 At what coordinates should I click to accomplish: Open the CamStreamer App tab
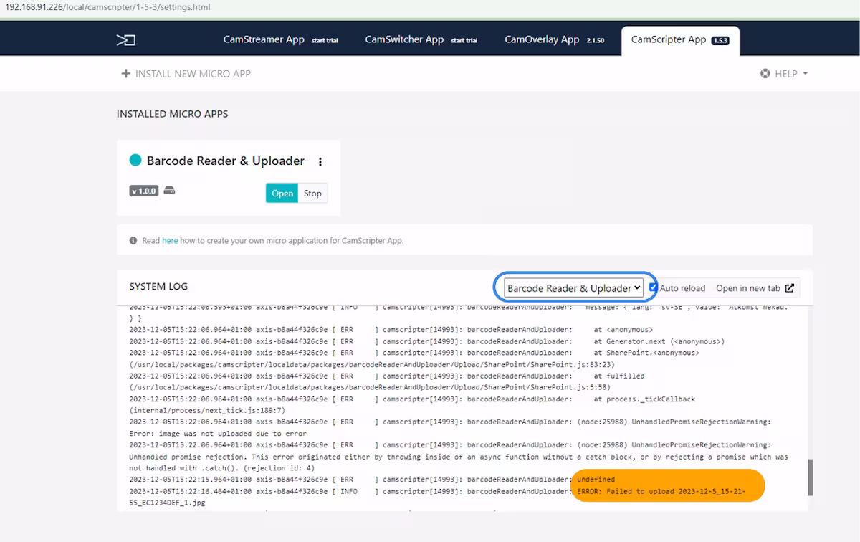(x=281, y=39)
